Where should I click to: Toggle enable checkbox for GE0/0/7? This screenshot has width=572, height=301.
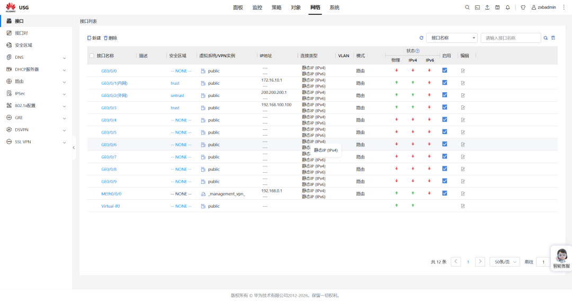click(444, 156)
